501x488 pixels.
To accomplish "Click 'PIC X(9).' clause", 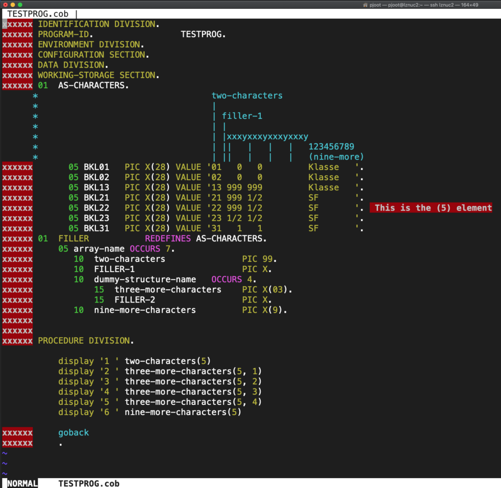I will click(265, 310).
